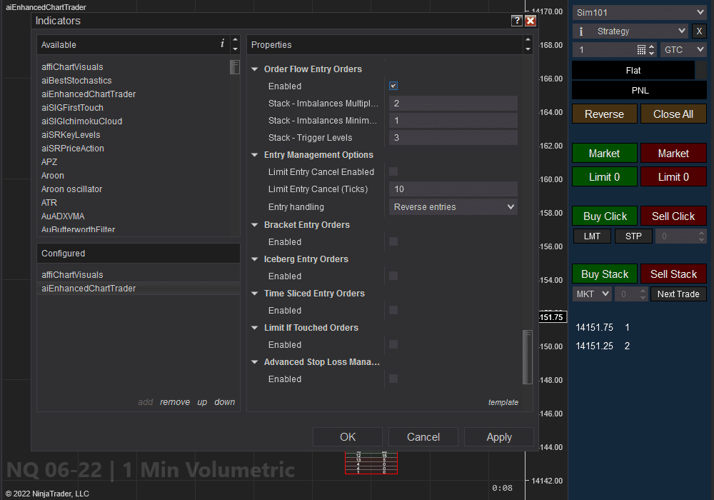Enable Iceberg Entry Orders
This screenshot has width=714, height=500.
click(x=393, y=276)
